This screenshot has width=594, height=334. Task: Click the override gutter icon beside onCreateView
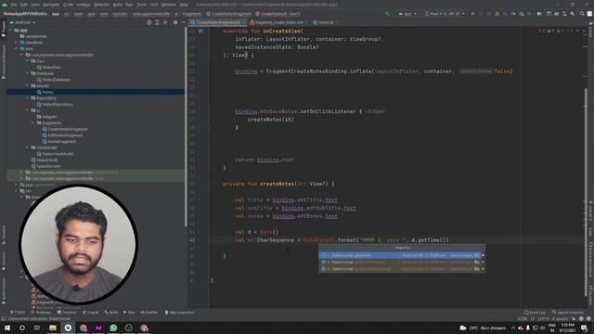click(x=200, y=31)
